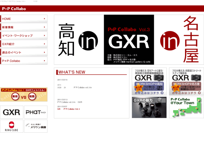Open イベント・ワークショップ menu item

(x=24, y=36)
